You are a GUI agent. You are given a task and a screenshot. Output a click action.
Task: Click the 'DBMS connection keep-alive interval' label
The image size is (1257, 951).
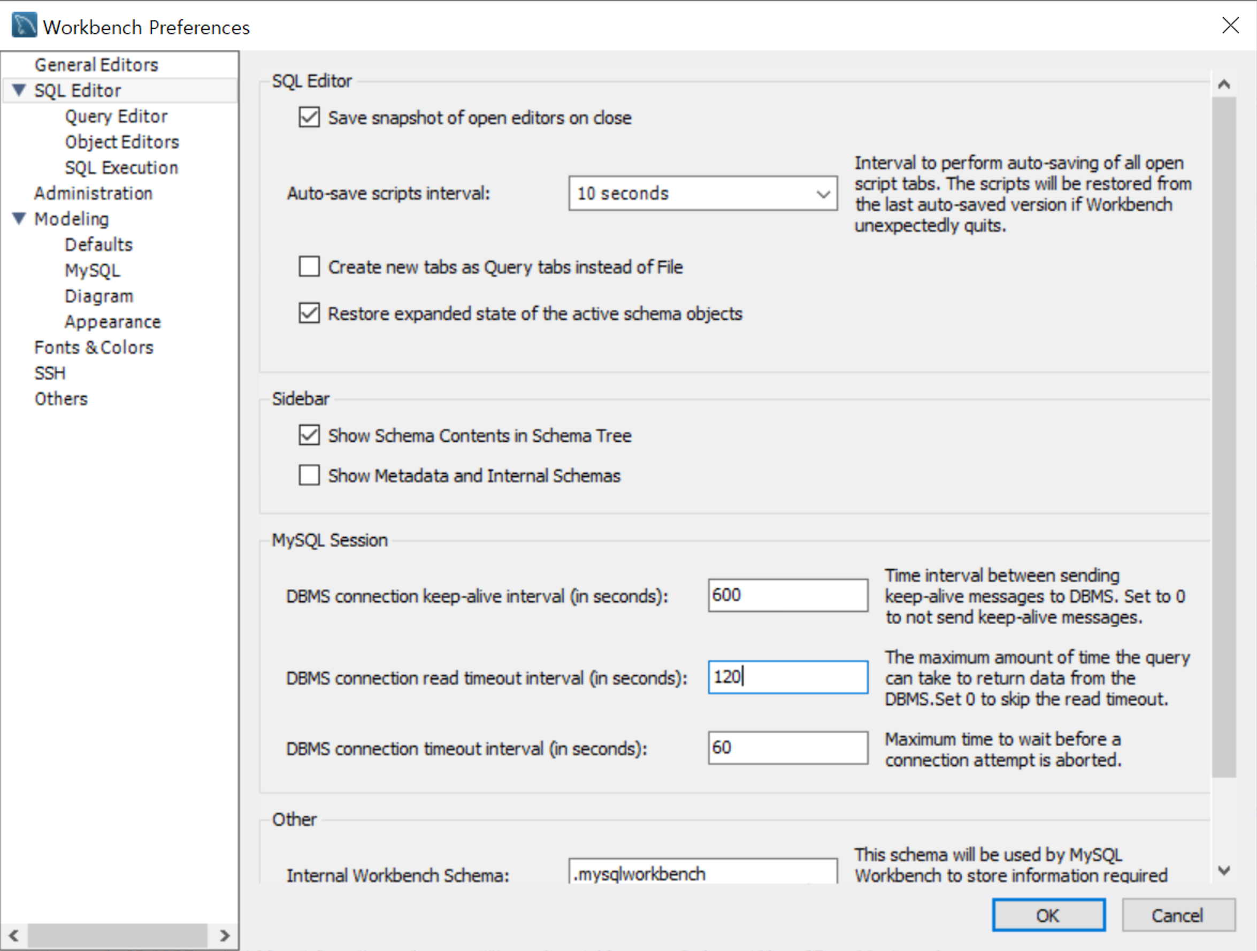pos(477,596)
